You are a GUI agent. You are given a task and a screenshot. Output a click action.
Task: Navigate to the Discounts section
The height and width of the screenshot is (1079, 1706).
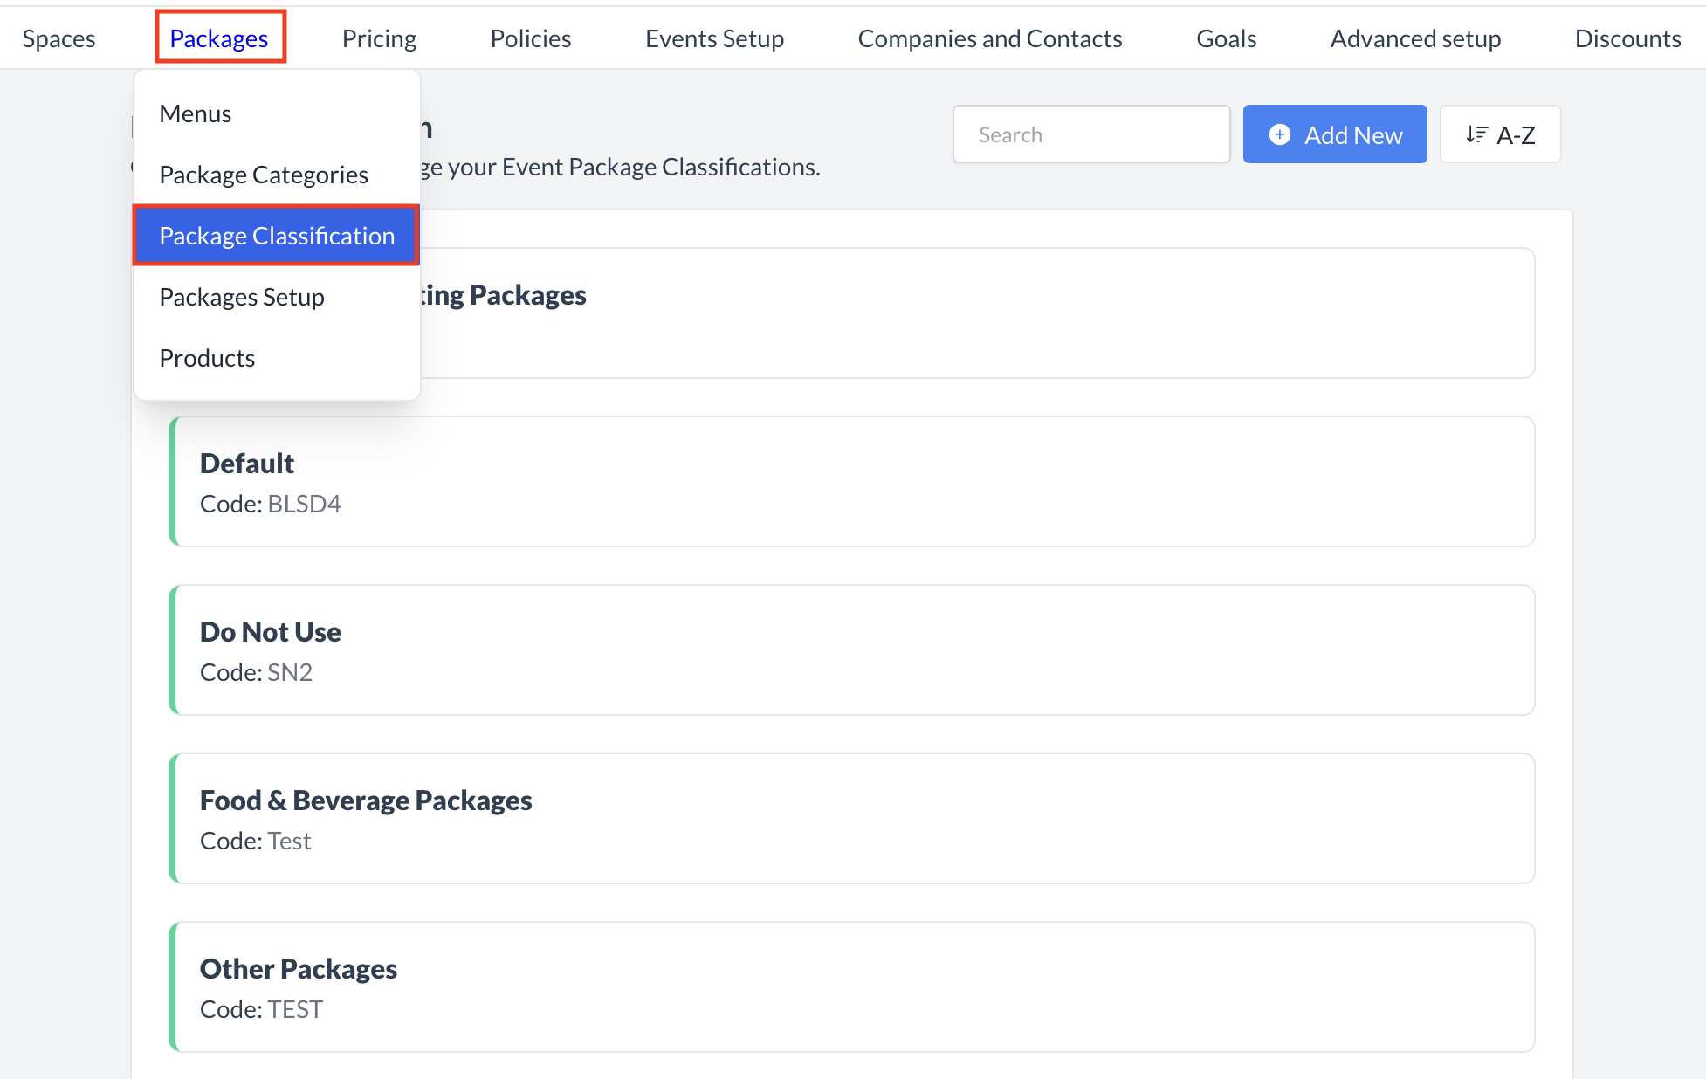click(x=1627, y=38)
